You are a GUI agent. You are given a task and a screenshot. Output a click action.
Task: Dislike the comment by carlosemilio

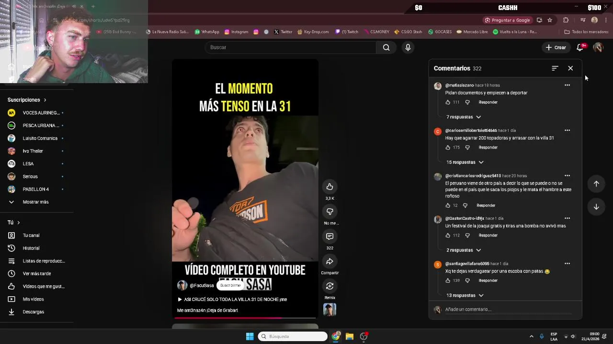pos(467,147)
